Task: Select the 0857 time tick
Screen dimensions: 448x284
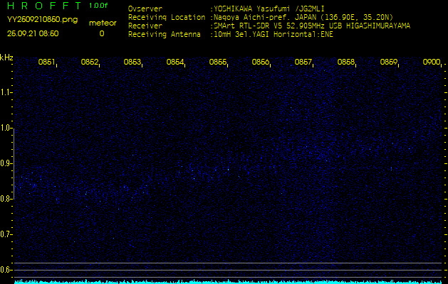Action: click(x=303, y=62)
